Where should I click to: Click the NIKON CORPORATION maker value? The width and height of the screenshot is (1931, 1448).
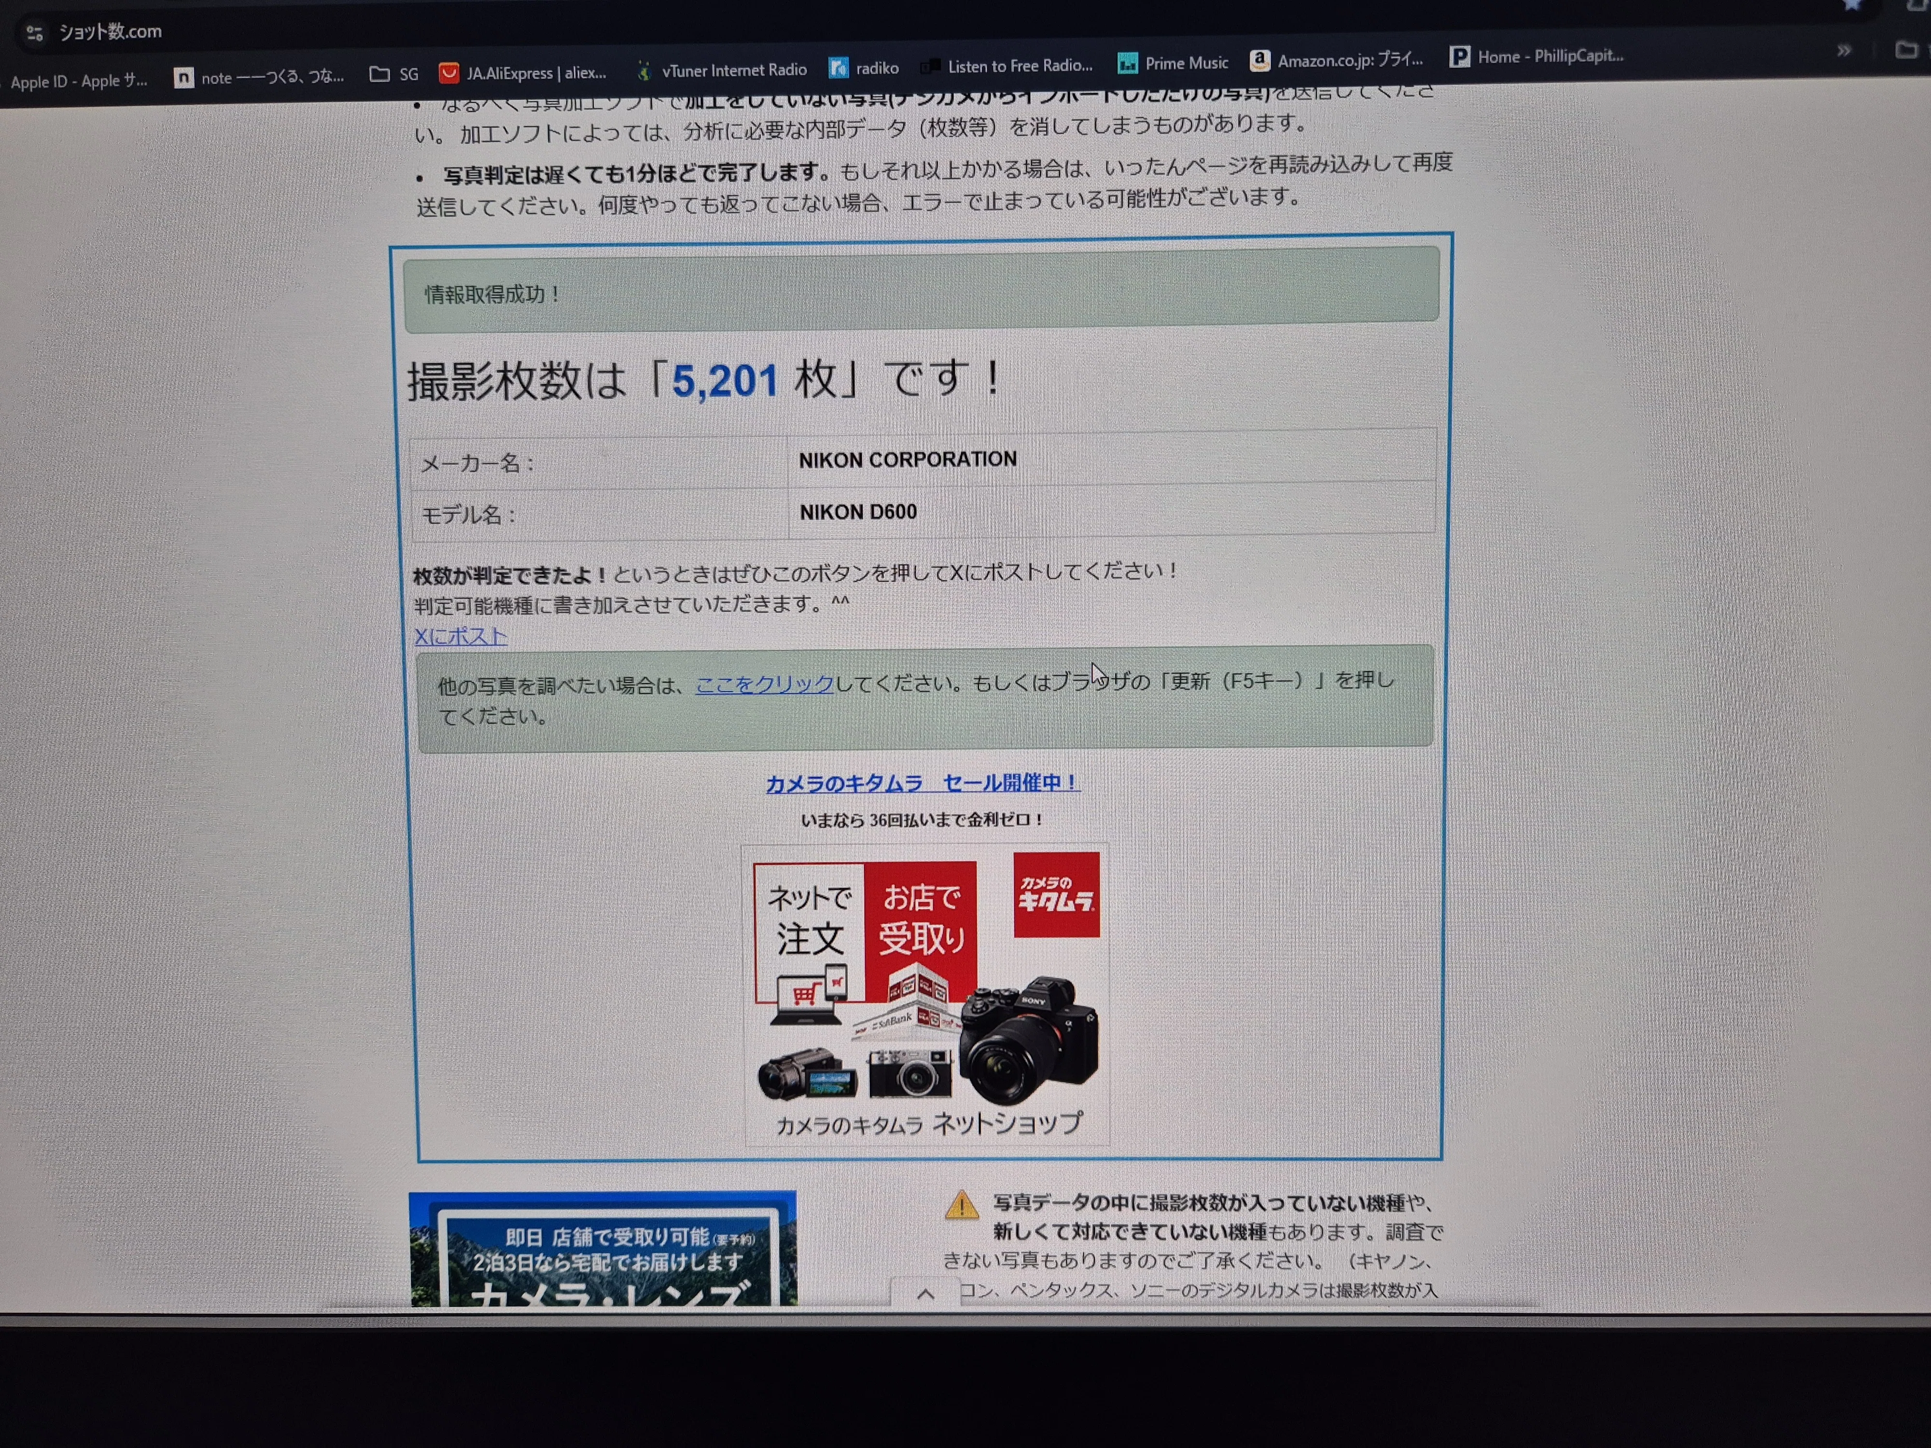pos(908,459)
